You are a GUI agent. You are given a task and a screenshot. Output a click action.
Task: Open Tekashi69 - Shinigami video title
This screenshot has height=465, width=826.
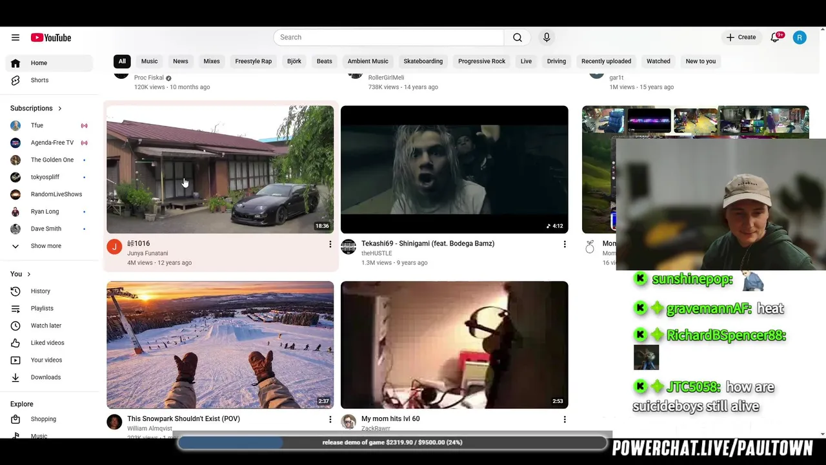[x=428, y=243]
